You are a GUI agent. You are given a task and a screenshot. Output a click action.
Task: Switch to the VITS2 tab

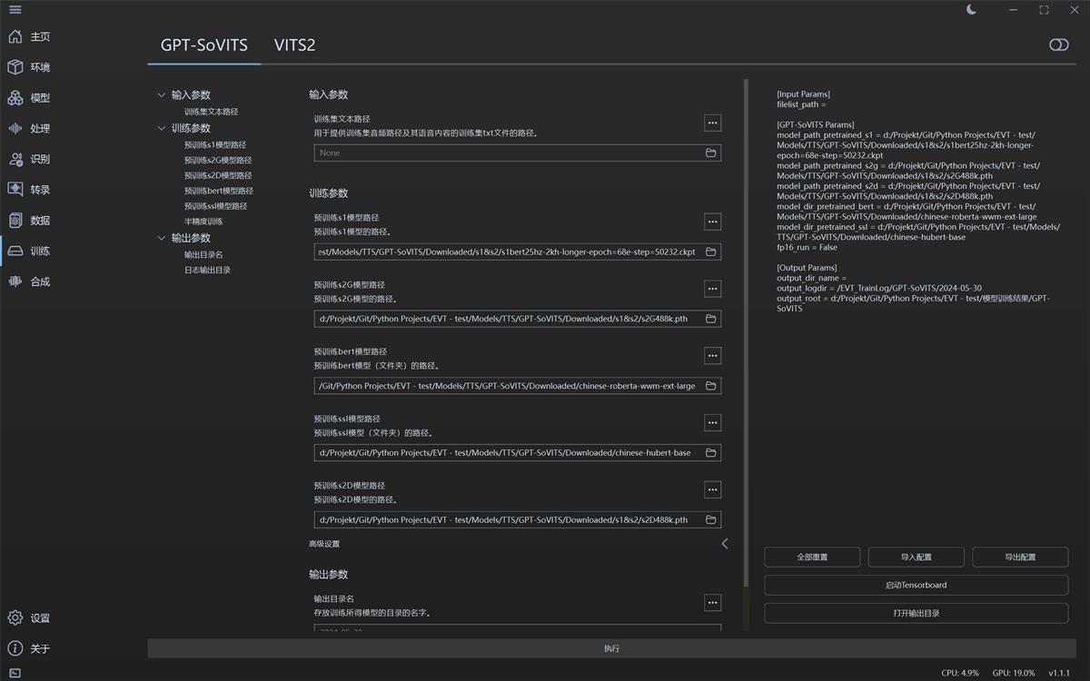[x=295, y=44]
